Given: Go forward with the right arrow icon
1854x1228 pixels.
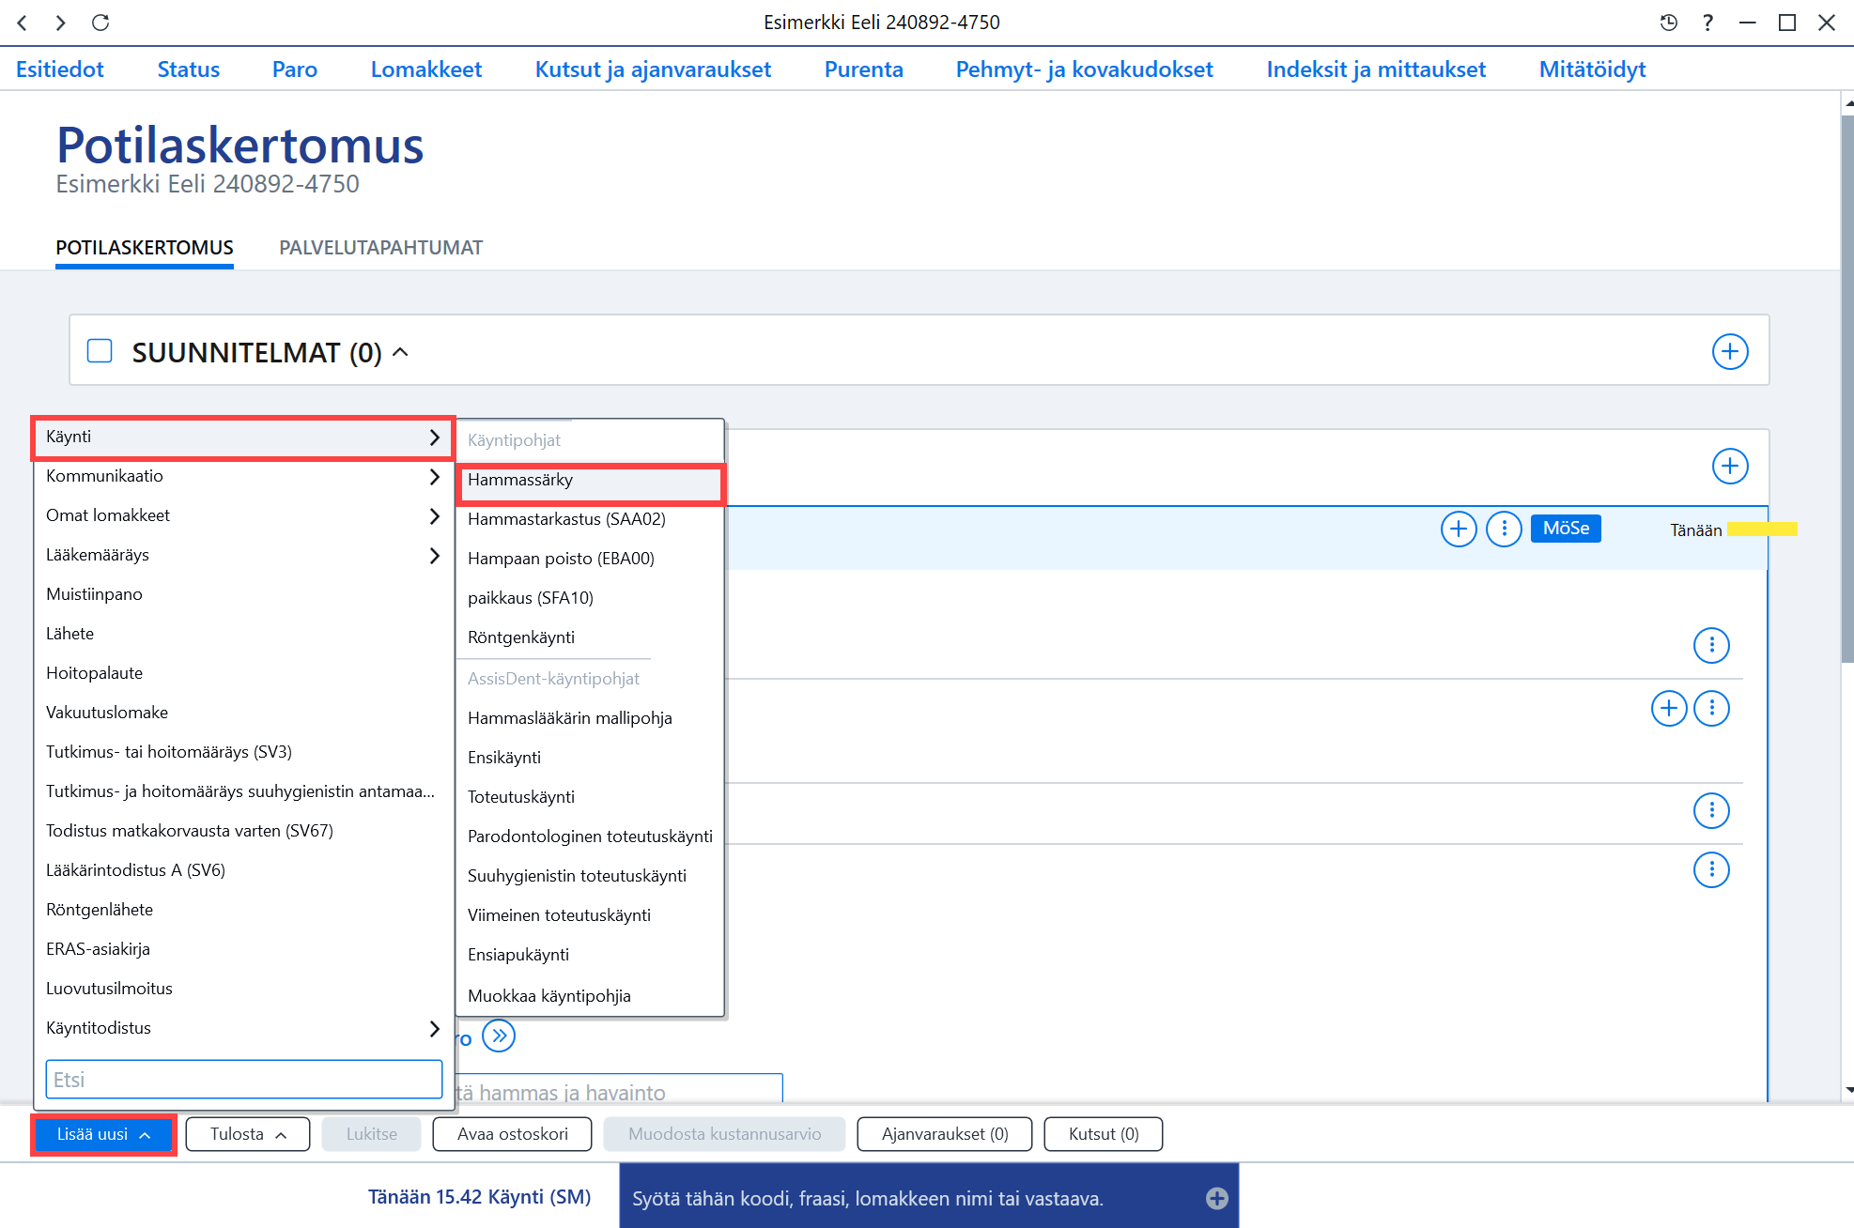Looking at the screenshot, I should pos(60,23).
